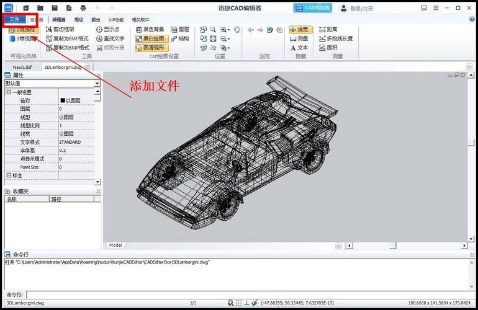The width and height of the screenshot is (478, 310).
Task: Open the 结构 structure tool
Action: pos(180,38)
